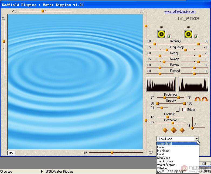Image resolution: width=211 pixels, height=174 pixels.
Task: Click the left orange dice randomize icon
Action: click(x=165, y=130)
